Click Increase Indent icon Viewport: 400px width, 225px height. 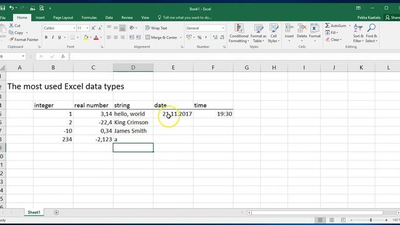(138, 37)
